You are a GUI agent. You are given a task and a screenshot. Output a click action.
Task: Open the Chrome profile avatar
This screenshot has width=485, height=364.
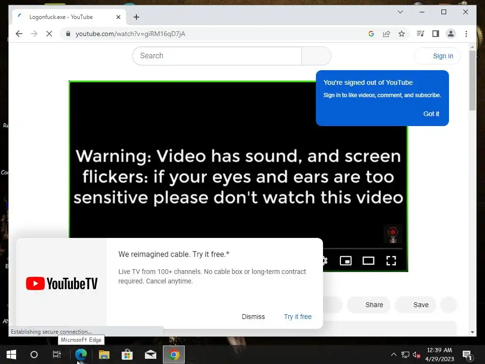[x=451, y=34]
